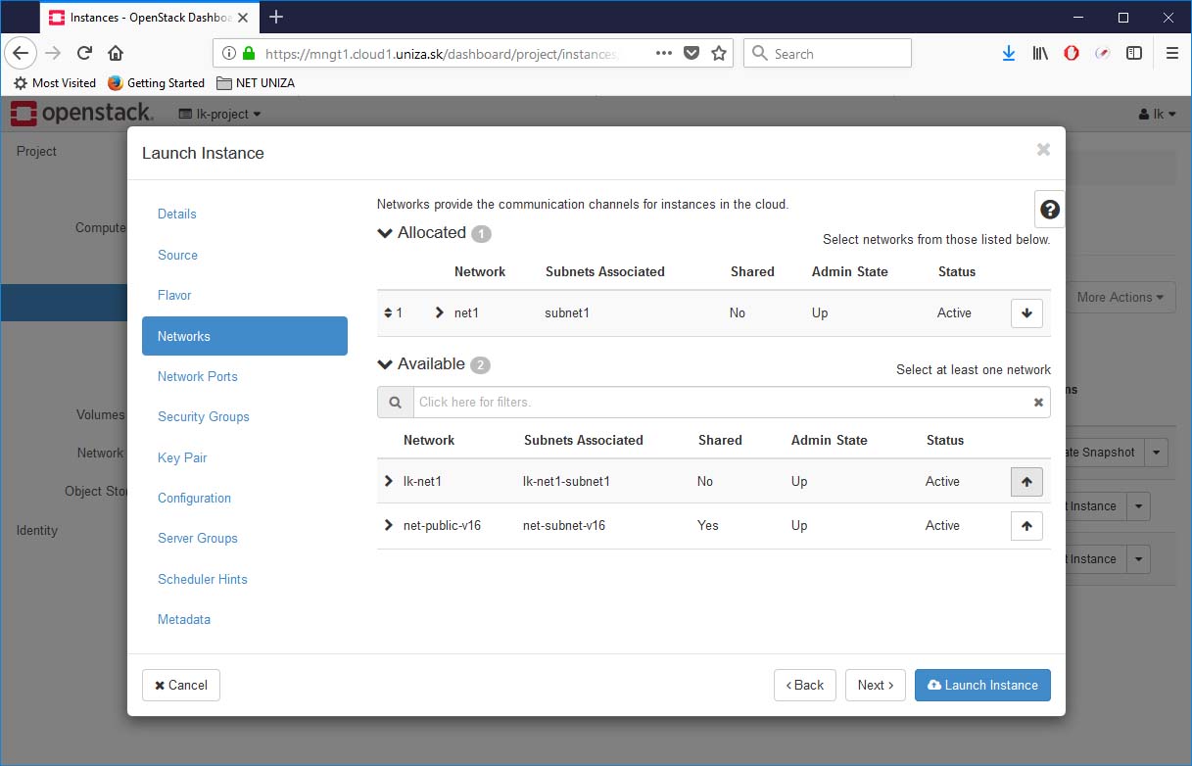Collapse the Allocated section chevron
Image resolution: width=1192 pixels, height=766 pixels.
tap(385, 233)
